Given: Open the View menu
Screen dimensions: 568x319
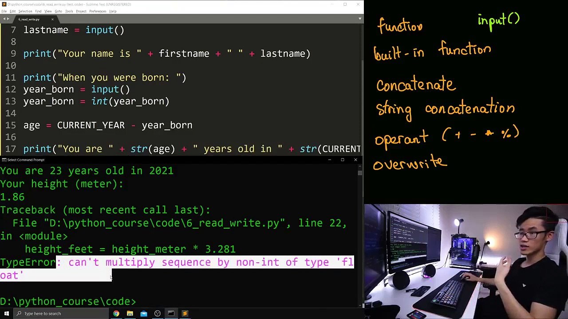Looking at the screenshot, I should [x=48, y=11].
